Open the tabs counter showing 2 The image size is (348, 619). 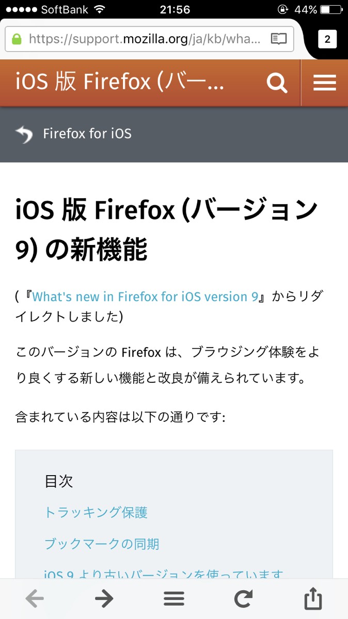point(327,39)
